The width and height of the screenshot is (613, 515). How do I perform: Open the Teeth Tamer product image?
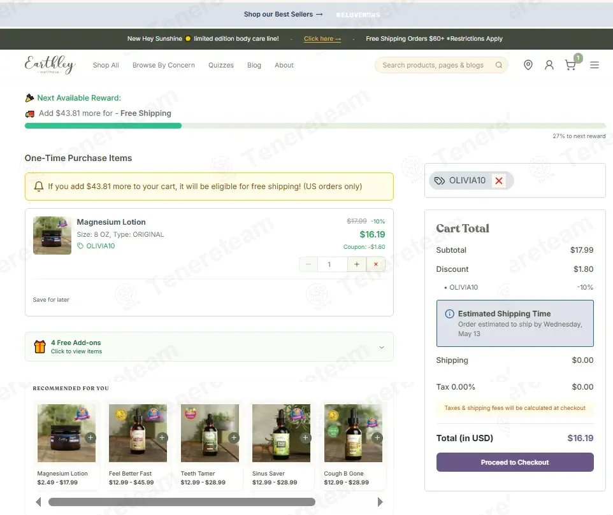click(x=210, y=433)
